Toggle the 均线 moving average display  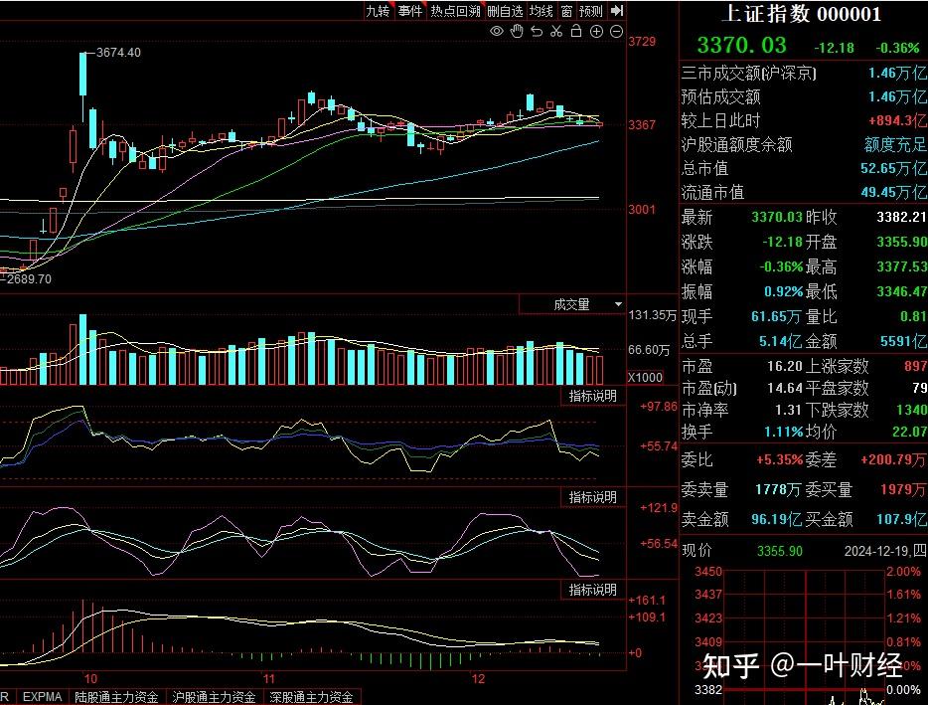point(541,11)
